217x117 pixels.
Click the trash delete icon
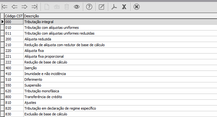pos(67,7)
